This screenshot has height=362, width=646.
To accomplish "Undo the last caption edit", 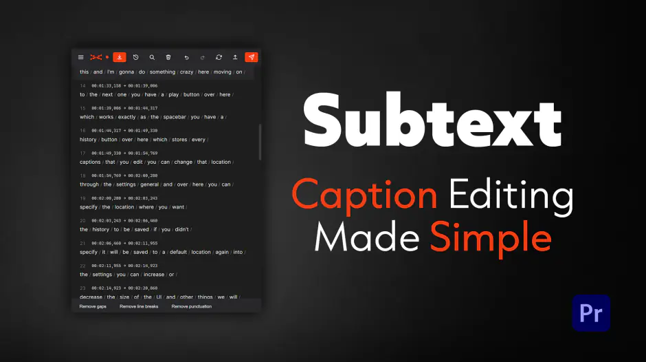I will pos(186,57).
